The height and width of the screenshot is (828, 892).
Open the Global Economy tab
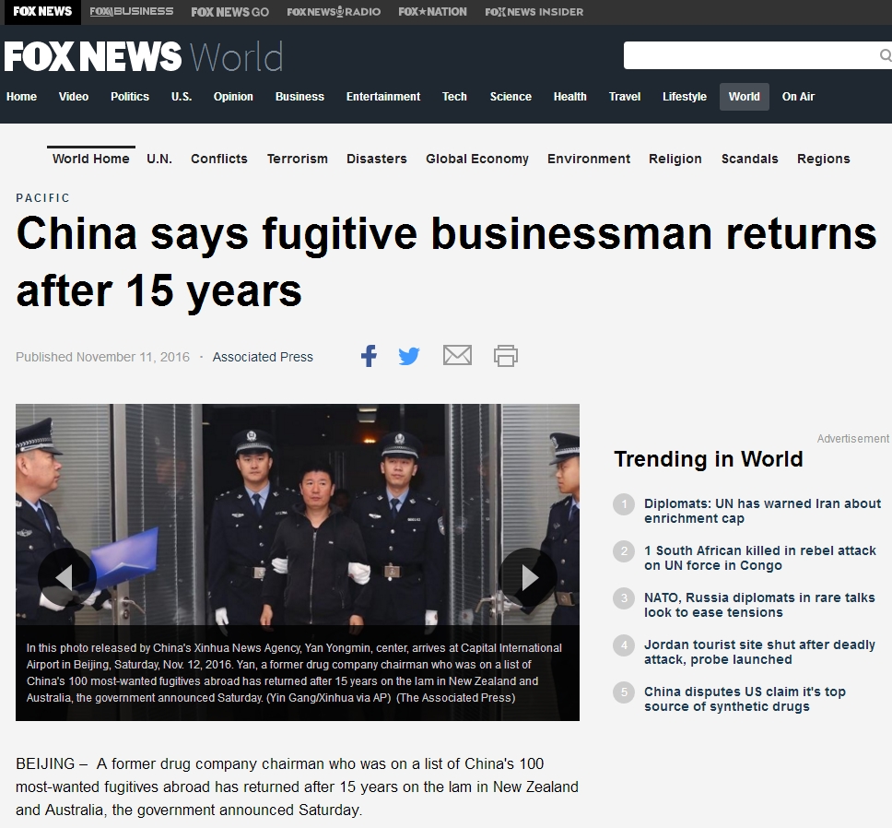tap(477, 159)
